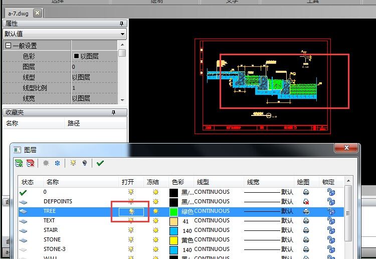
Task: Toggle the on/off lightbulb for layer 0
Action: tap(131, 192)
